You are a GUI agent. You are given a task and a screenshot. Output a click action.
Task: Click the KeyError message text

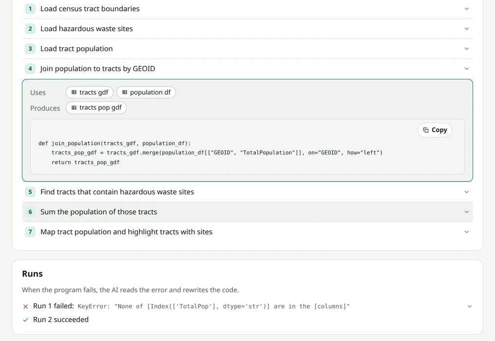214,306
